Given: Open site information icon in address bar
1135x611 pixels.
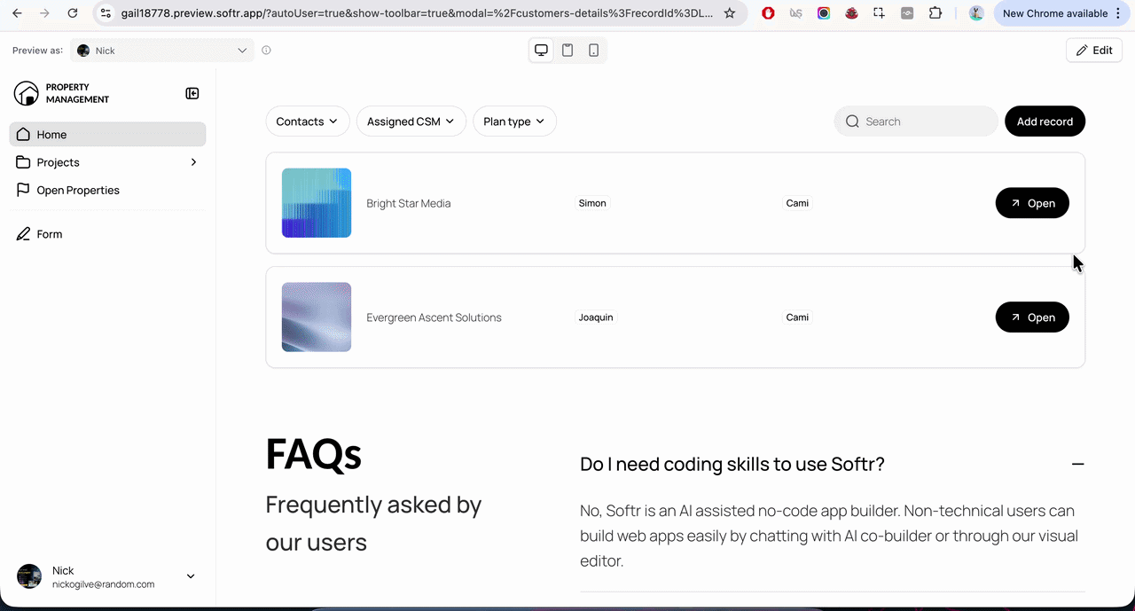Looking at the screenshot, I should click(x=106, y=13).
